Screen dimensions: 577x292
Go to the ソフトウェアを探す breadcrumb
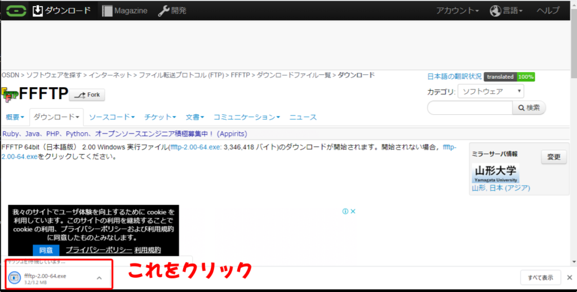coord(54,75)
